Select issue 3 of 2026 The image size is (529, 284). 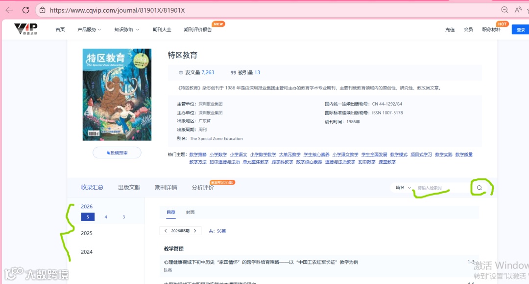(x=124, y=217)
